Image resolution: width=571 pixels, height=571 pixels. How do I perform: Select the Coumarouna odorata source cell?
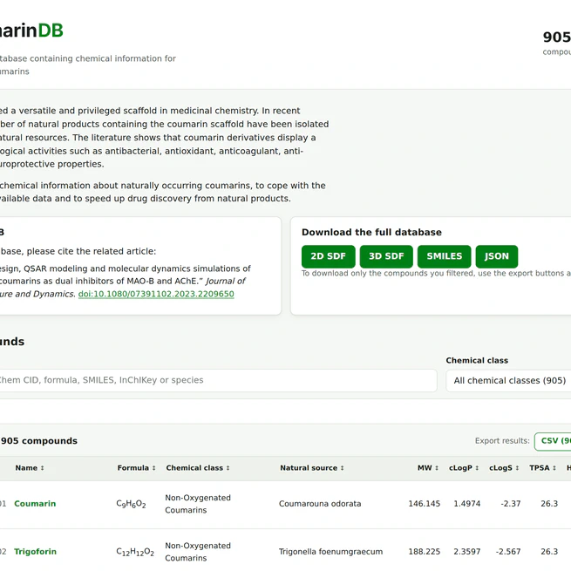click(x=320, y=504)
